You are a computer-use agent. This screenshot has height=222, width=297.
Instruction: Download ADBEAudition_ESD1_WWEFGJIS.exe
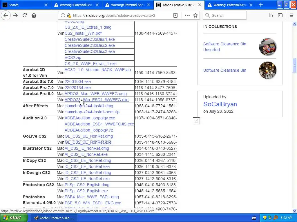click(99, 124)
